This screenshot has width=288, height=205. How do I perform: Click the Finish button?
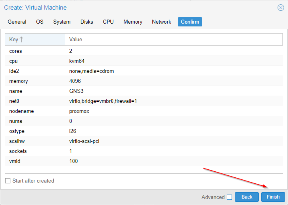pyautogui.click(x=273, y=197)
